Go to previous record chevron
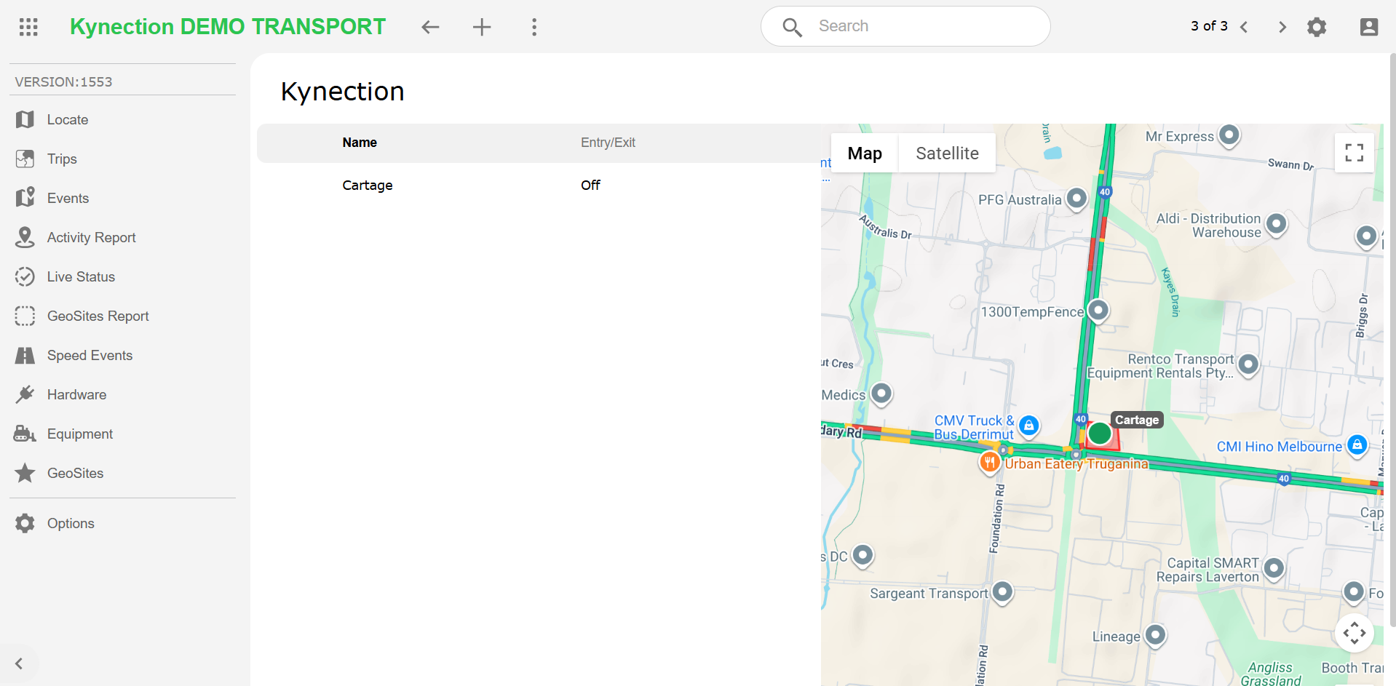This screenshot has height=686, width=1396. coord(1245,27)
